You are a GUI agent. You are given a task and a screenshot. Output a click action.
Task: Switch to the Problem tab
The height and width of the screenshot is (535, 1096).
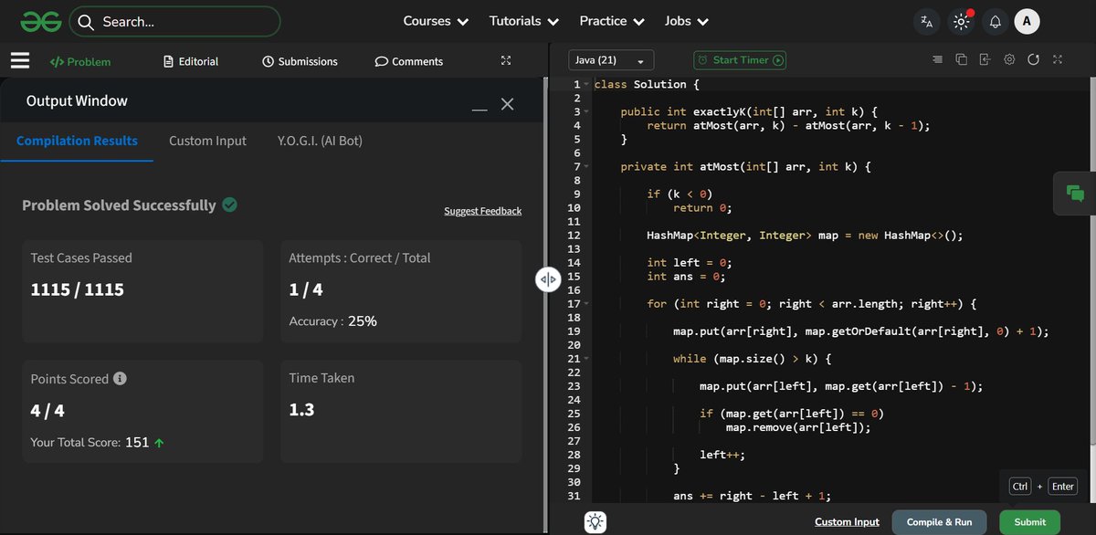80,61
